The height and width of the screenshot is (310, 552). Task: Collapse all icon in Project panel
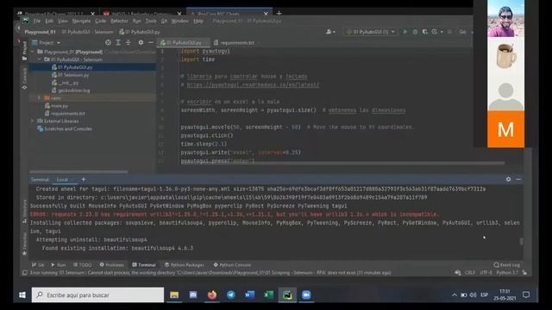129,42
